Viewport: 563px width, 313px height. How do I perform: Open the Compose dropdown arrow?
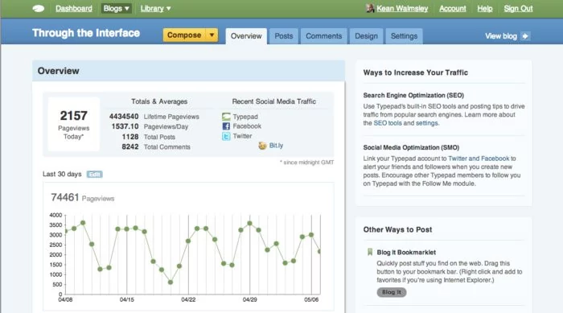tap(212, 35)
